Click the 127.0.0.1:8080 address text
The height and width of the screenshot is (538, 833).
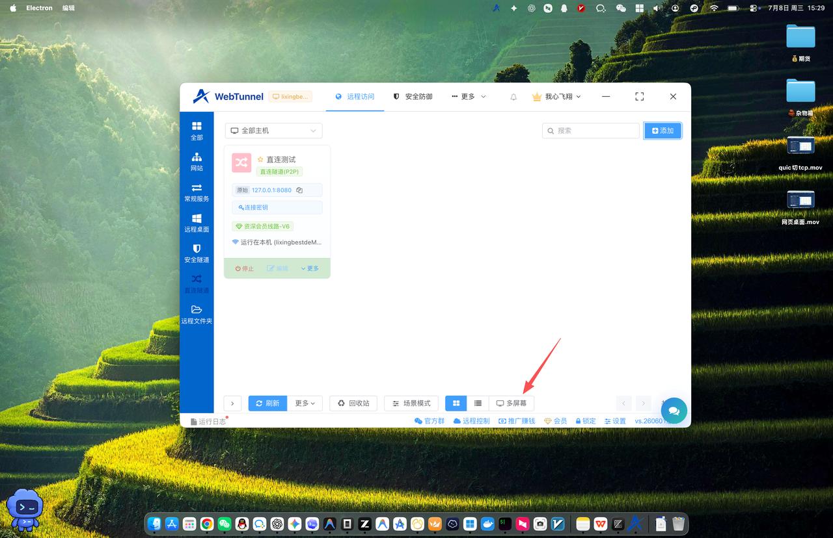pos(271,190)
